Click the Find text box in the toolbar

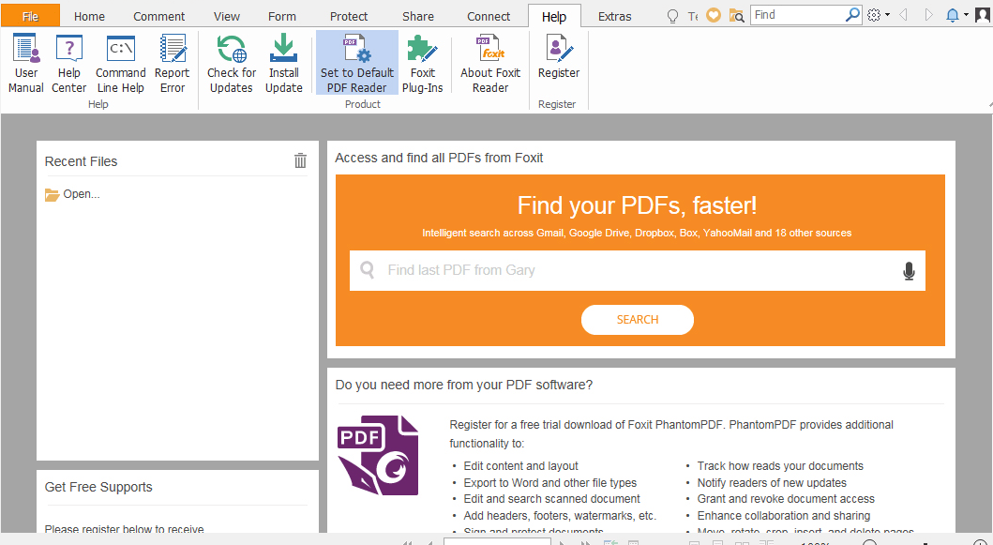[x=796, y=15]
